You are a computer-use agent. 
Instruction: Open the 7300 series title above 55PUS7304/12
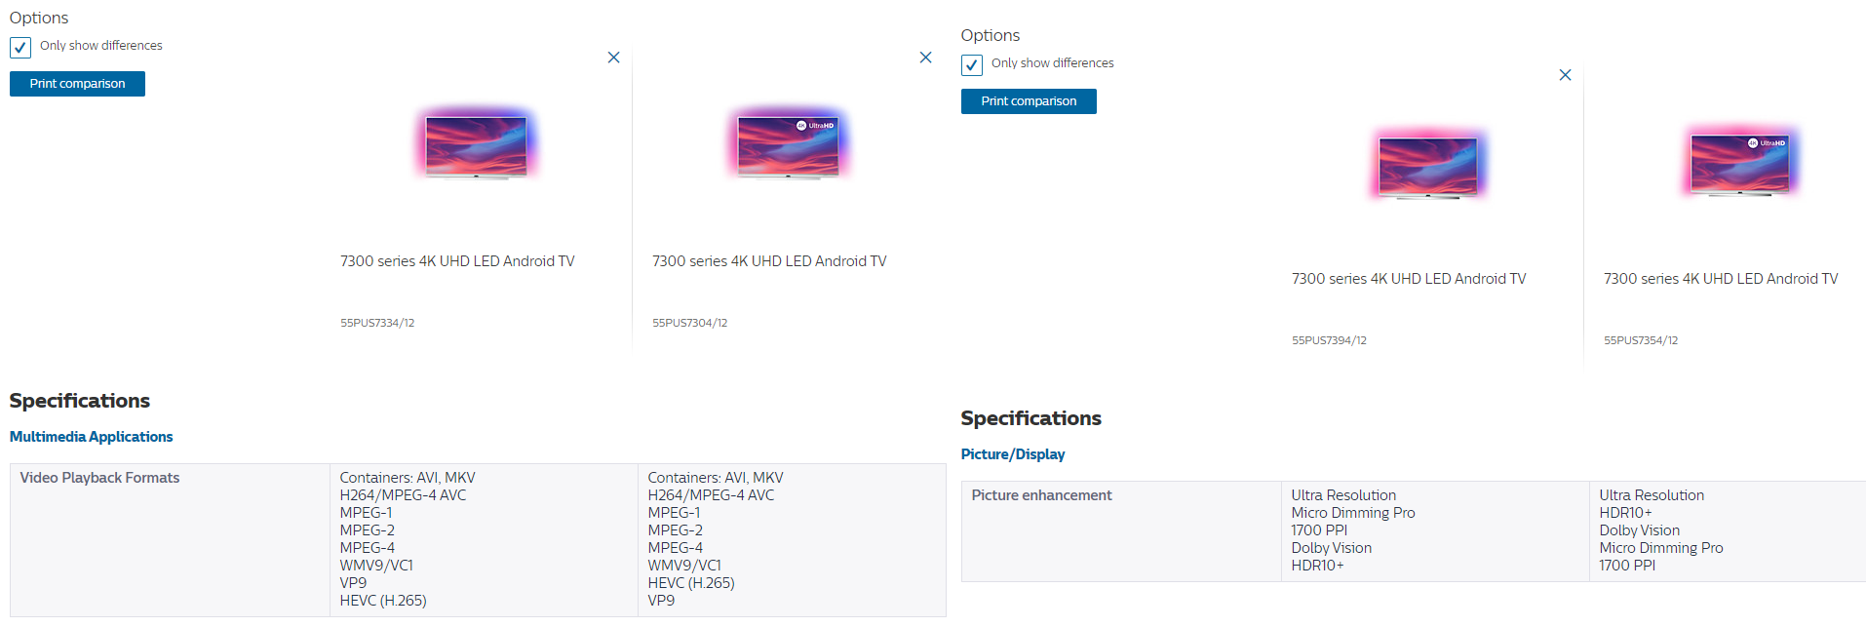[769, 261]
